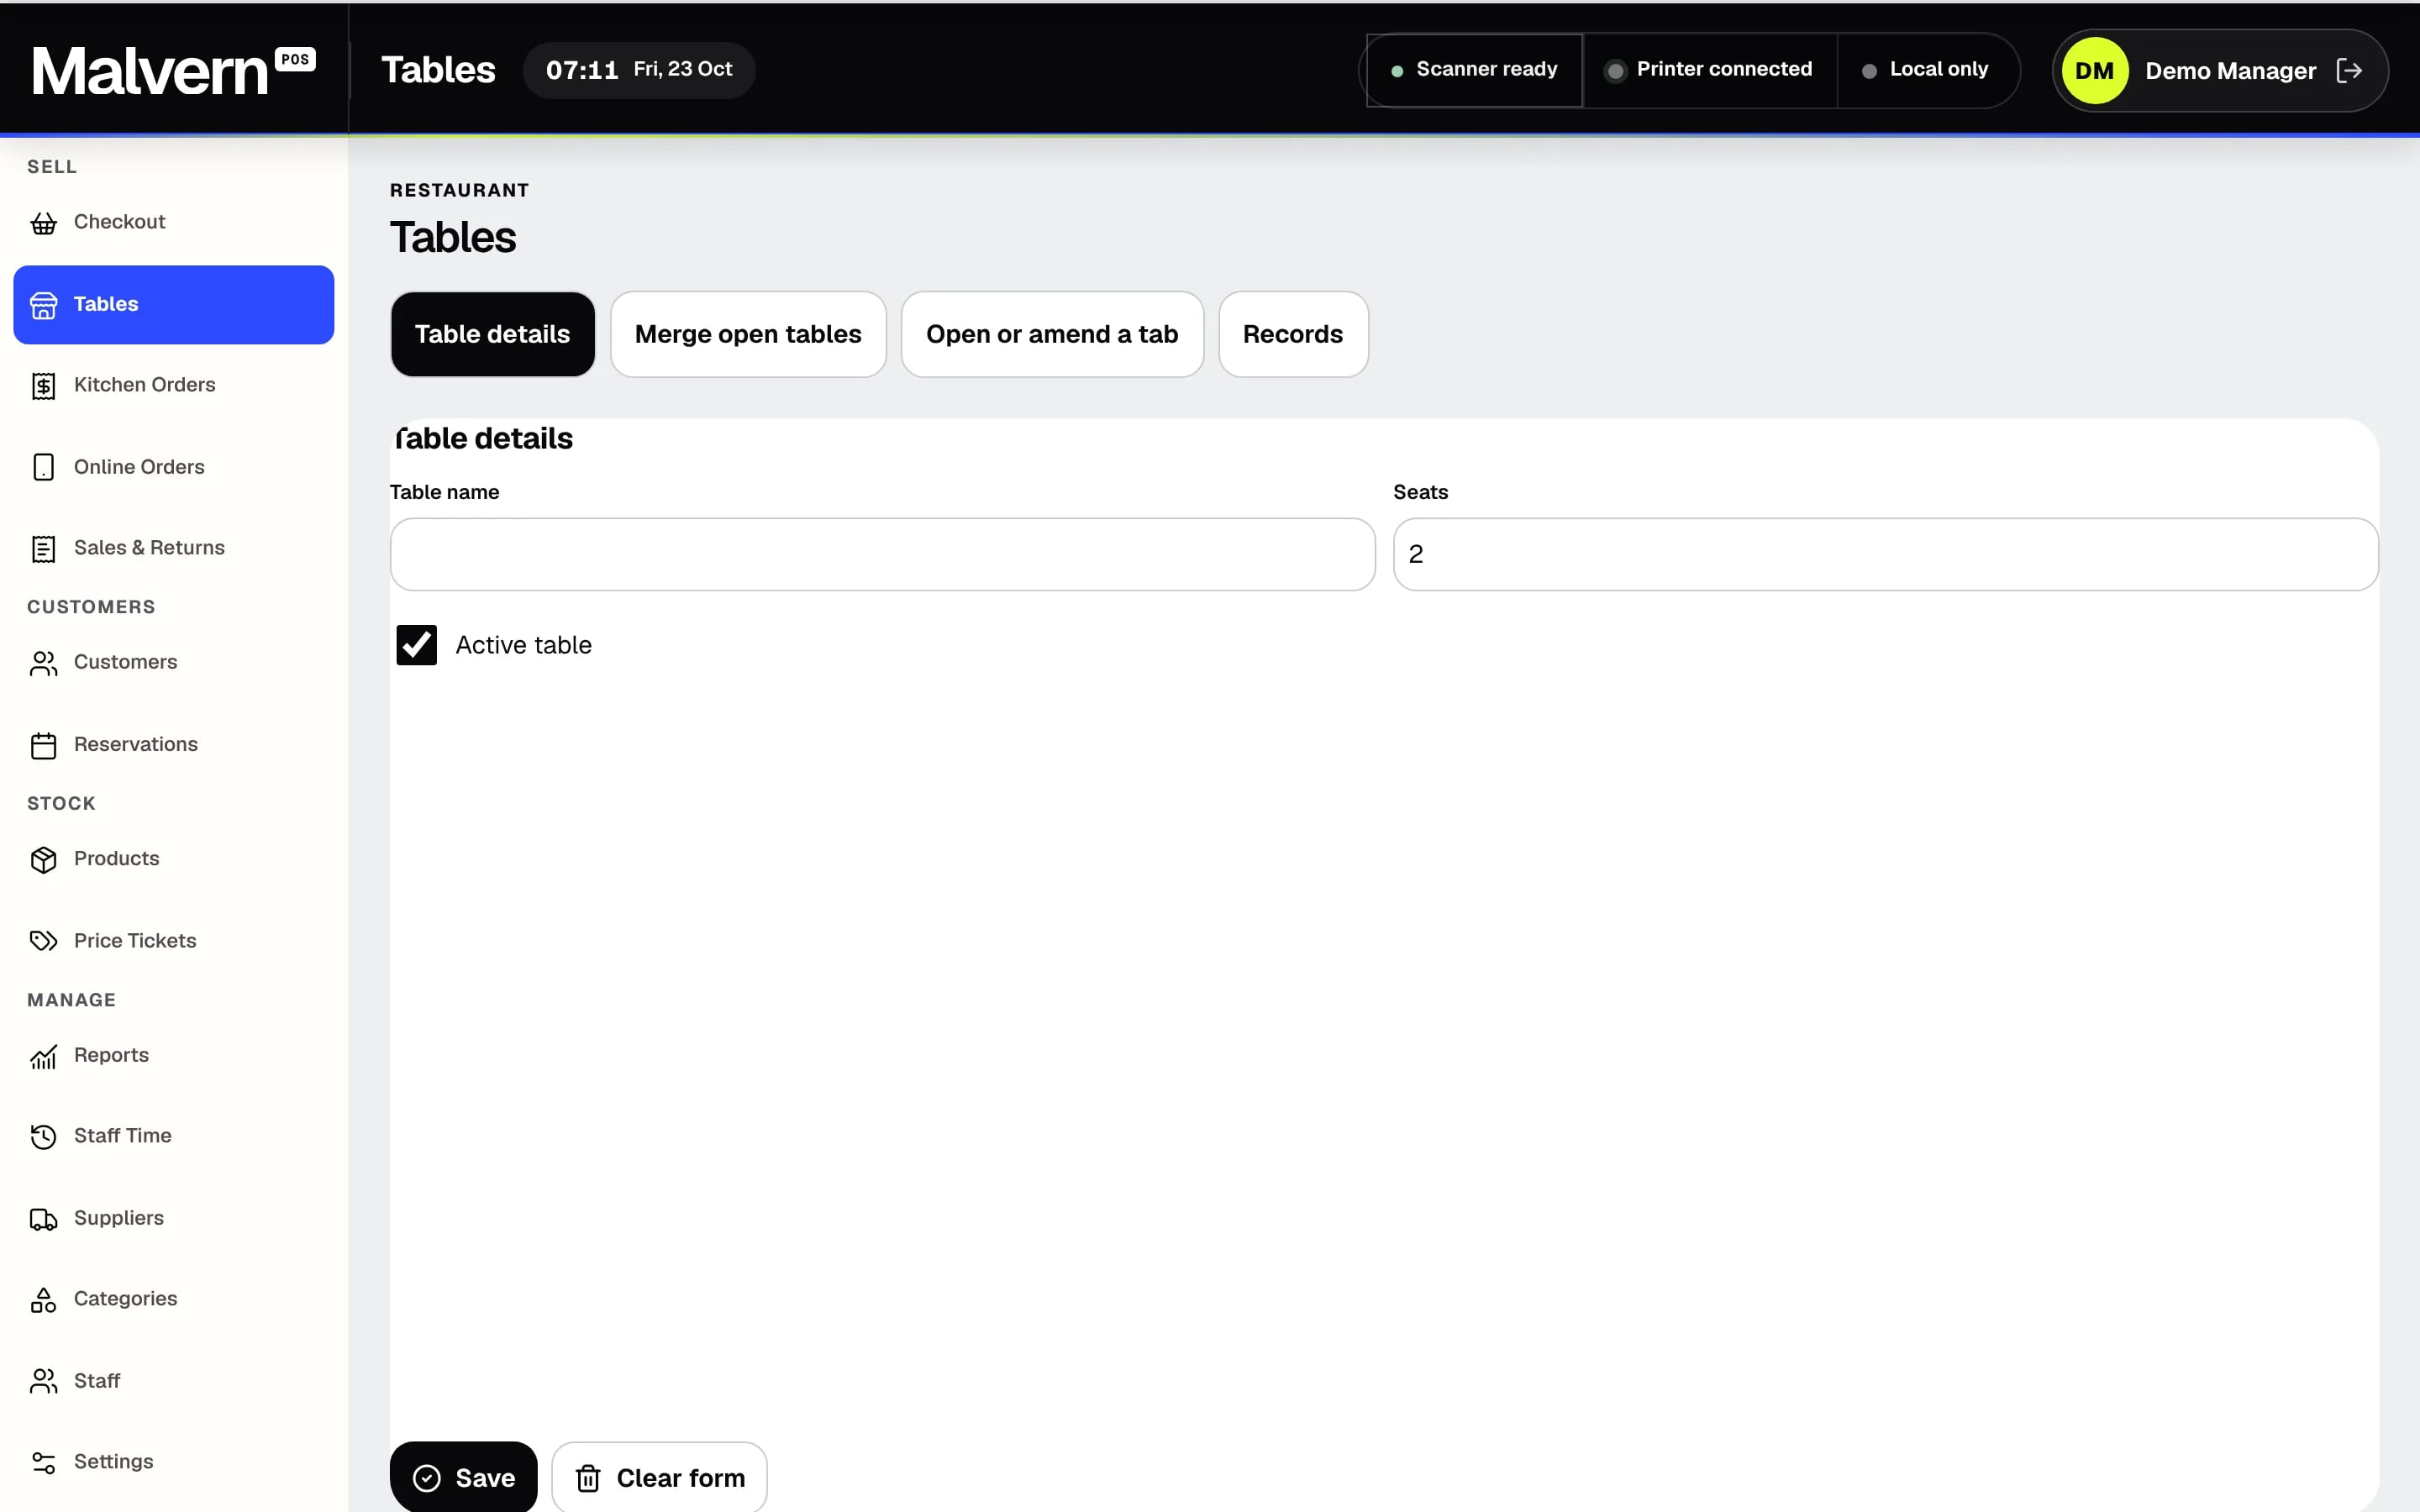Open Kitchen Orders receipt icon
This screenshot has height=1512, width=2420.
coord(43,386)
